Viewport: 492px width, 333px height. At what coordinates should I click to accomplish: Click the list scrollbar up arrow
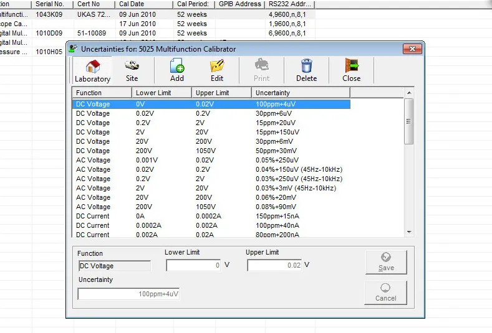(x=409, y=93)
